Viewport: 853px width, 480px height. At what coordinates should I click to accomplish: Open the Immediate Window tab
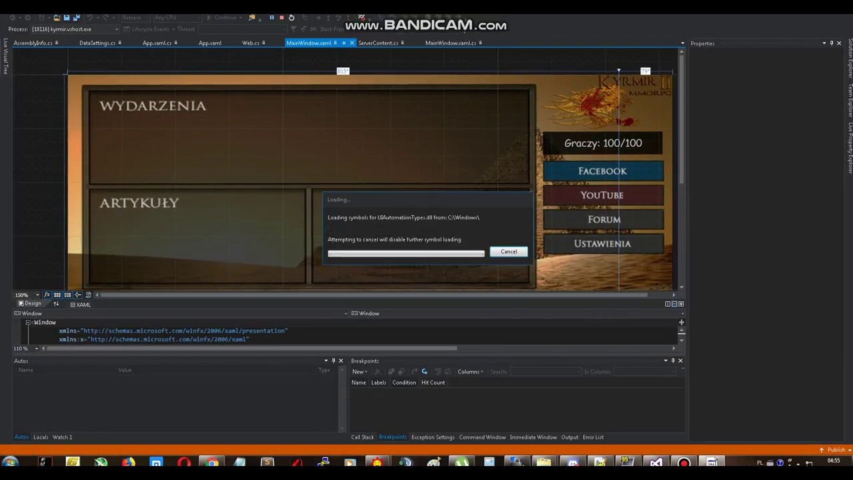pyautogui.click(x=533, y=437)
